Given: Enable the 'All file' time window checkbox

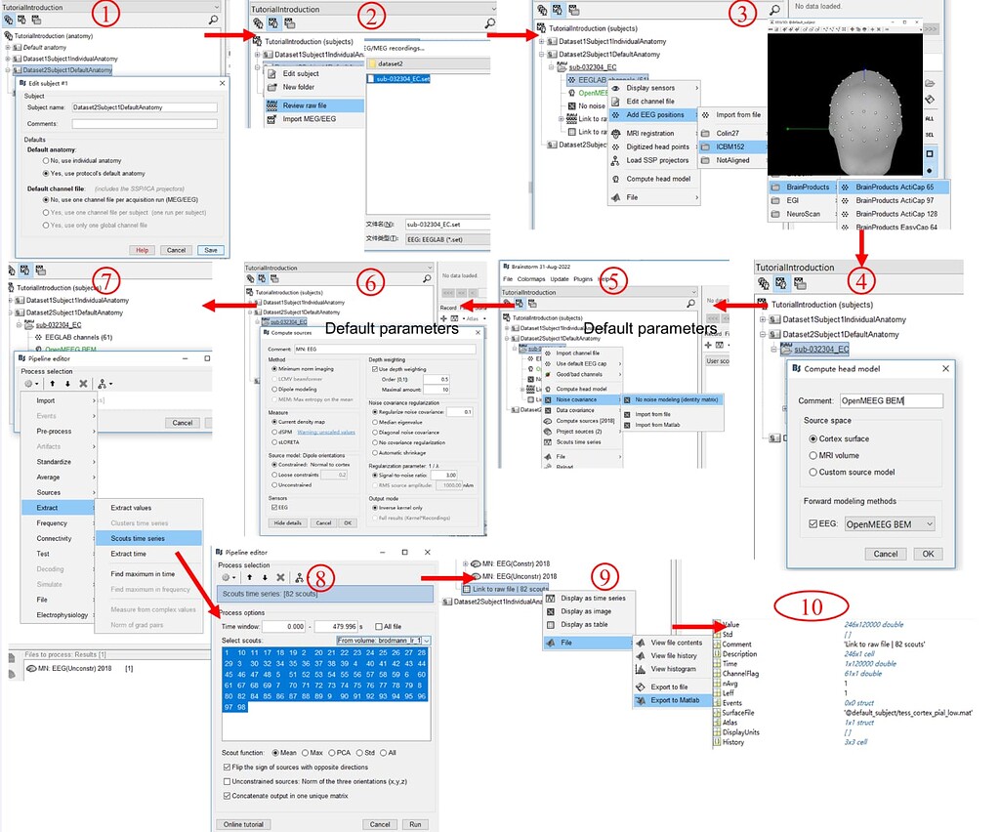Looking at the screenshot, I should coord(378,626).
